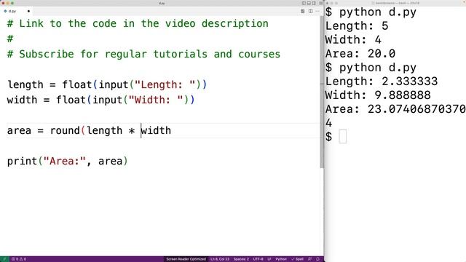
Task: Select language mode Python in status bar
Action: [281, 259]
